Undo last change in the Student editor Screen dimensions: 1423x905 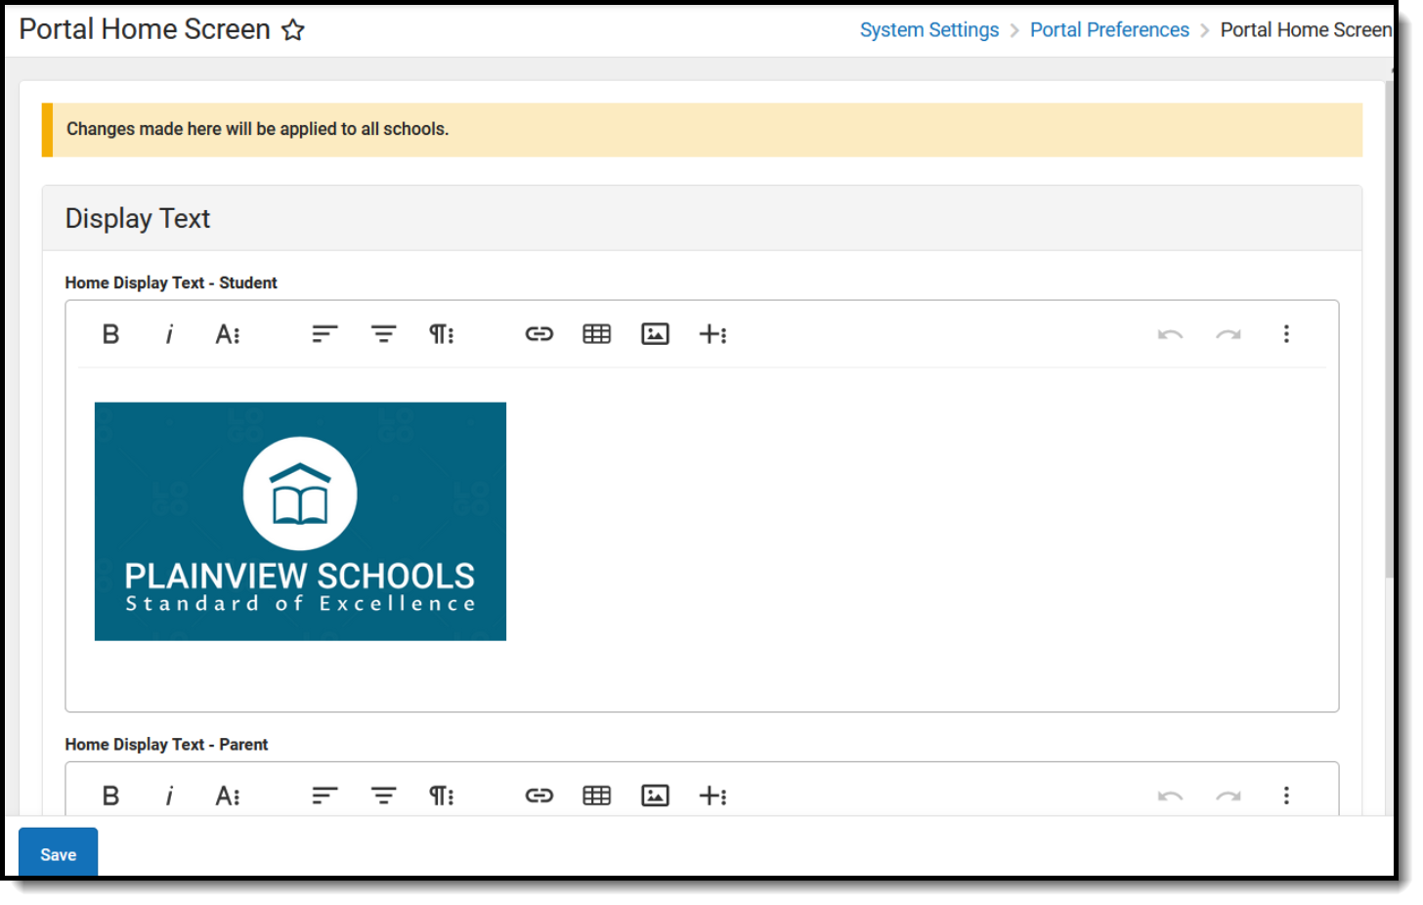point(1170,334)
